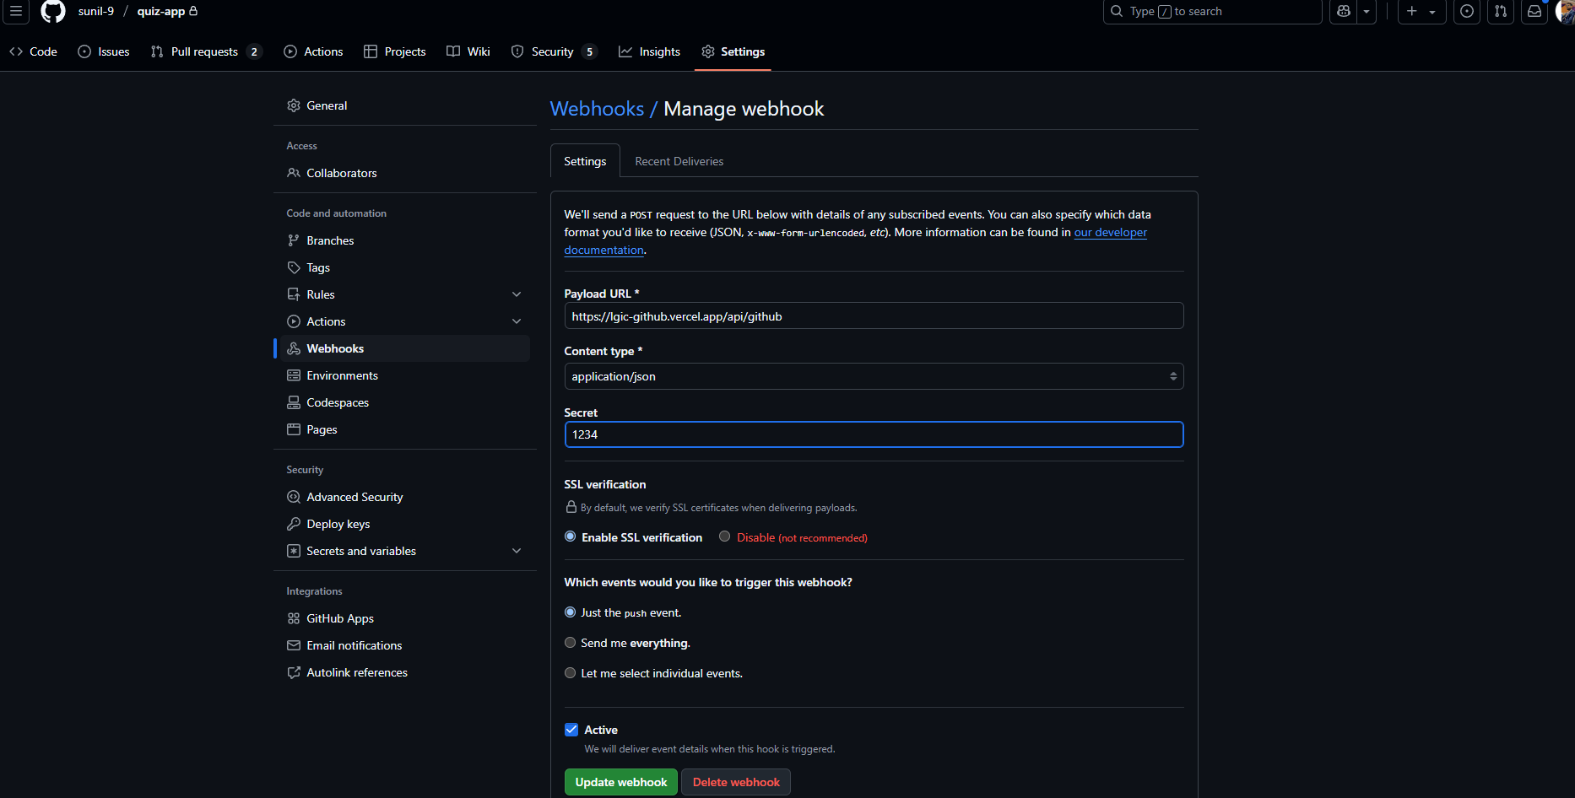Open Pages settings

coord(402,429)
